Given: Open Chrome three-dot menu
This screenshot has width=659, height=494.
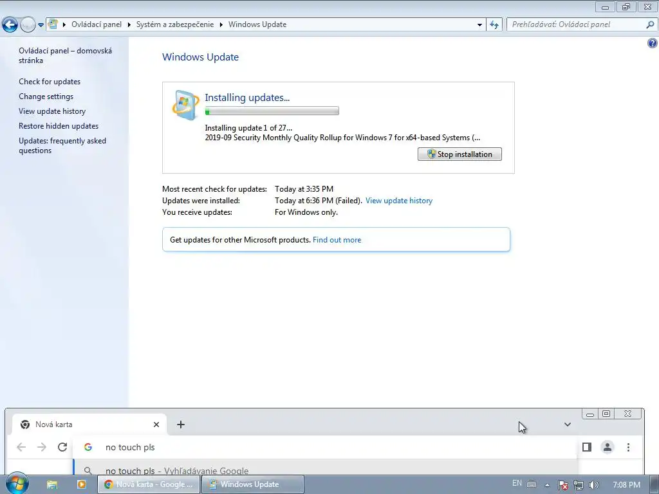Looking at the screenshot, I should coord(628,447).
